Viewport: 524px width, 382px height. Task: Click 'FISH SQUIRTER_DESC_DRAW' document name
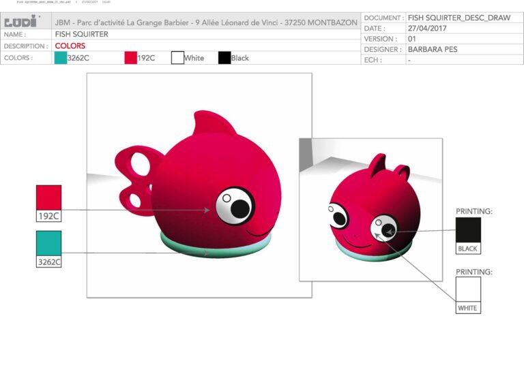pos(459,18)
